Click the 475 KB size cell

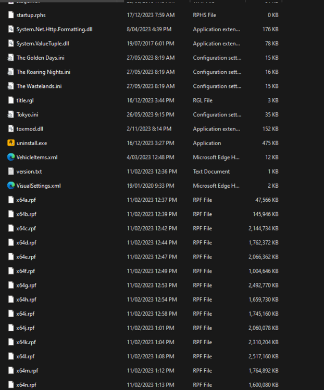pos(270,143)
